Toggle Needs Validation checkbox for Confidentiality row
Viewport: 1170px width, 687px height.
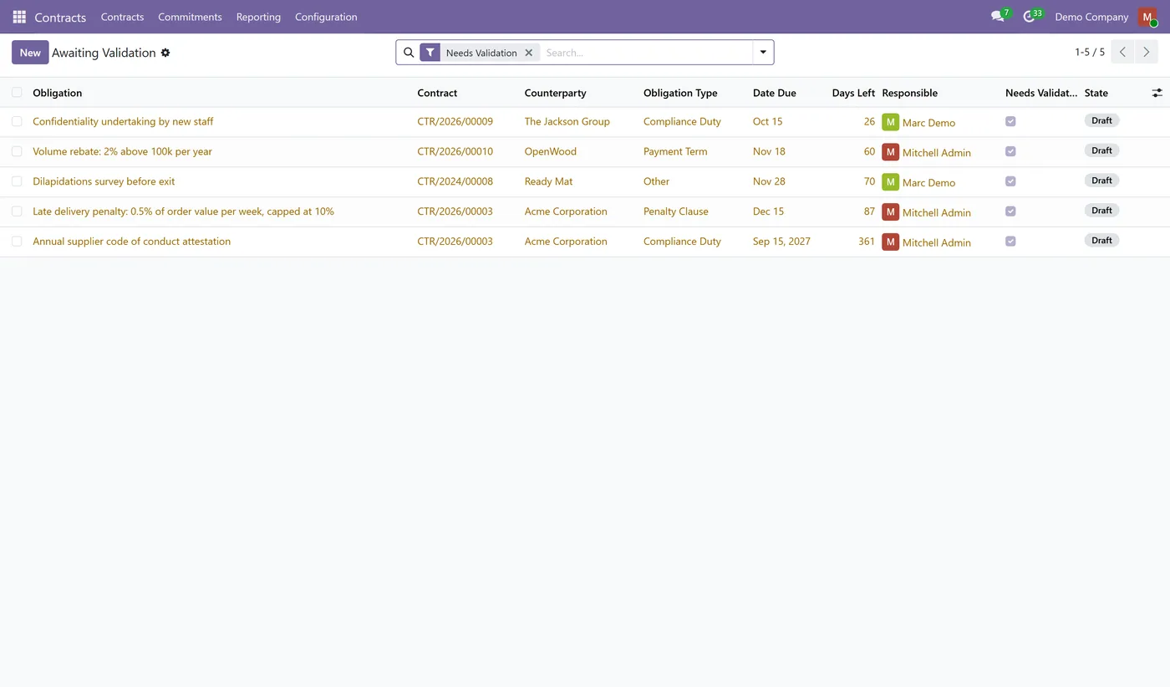coord(1010,121)
